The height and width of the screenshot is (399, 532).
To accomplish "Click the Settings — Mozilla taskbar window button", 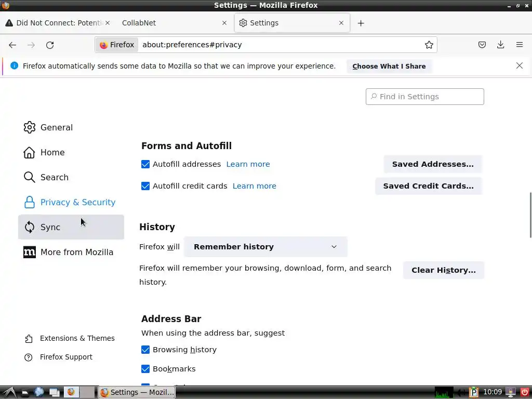I will [137, 393].
